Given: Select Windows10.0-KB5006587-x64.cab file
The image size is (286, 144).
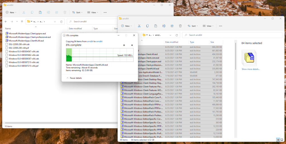Looking at the screenshot, I should tap(22, 59).
